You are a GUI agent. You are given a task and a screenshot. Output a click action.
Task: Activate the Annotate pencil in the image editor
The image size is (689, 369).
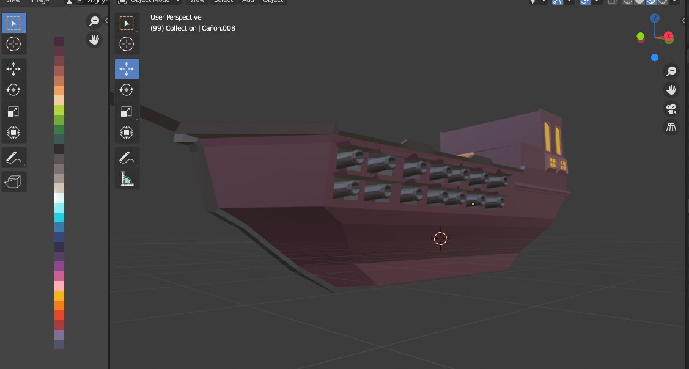tap(13, 157)
